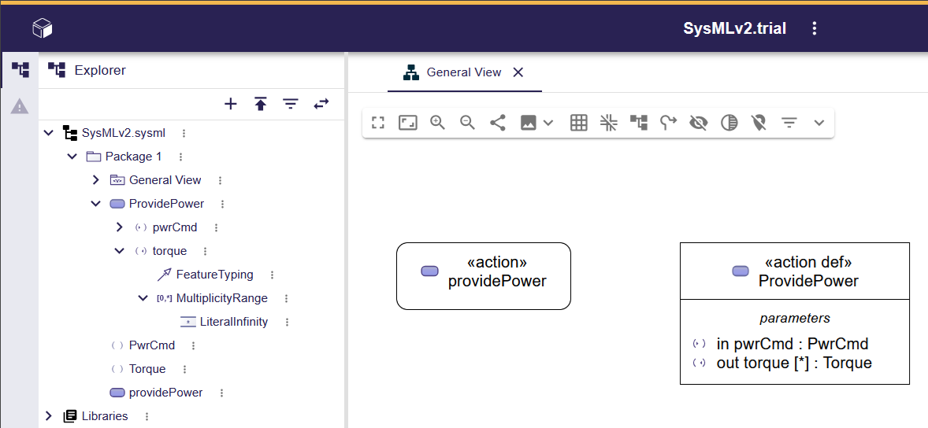The width and height of the screenshot is (928, 428).
Task: Expand the Libraries tree node
Action: (49, 416)
